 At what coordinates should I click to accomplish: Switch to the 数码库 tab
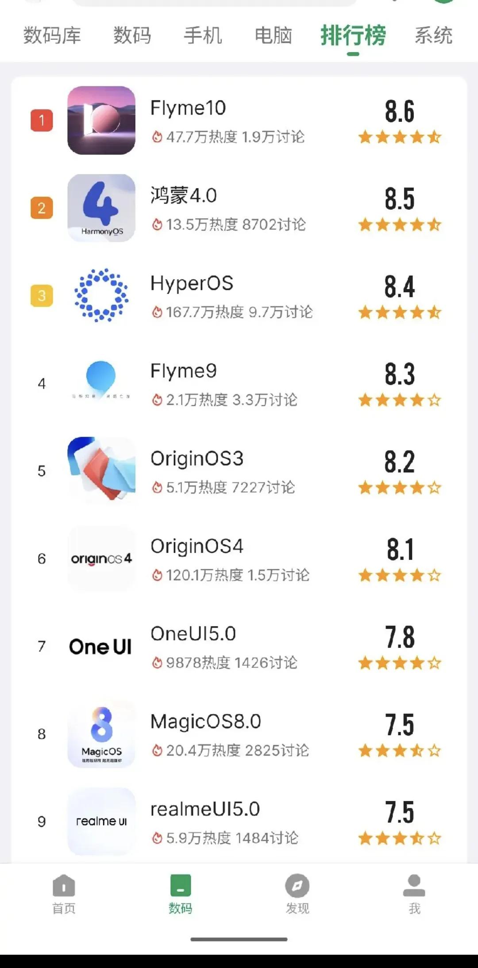point(52,35)
